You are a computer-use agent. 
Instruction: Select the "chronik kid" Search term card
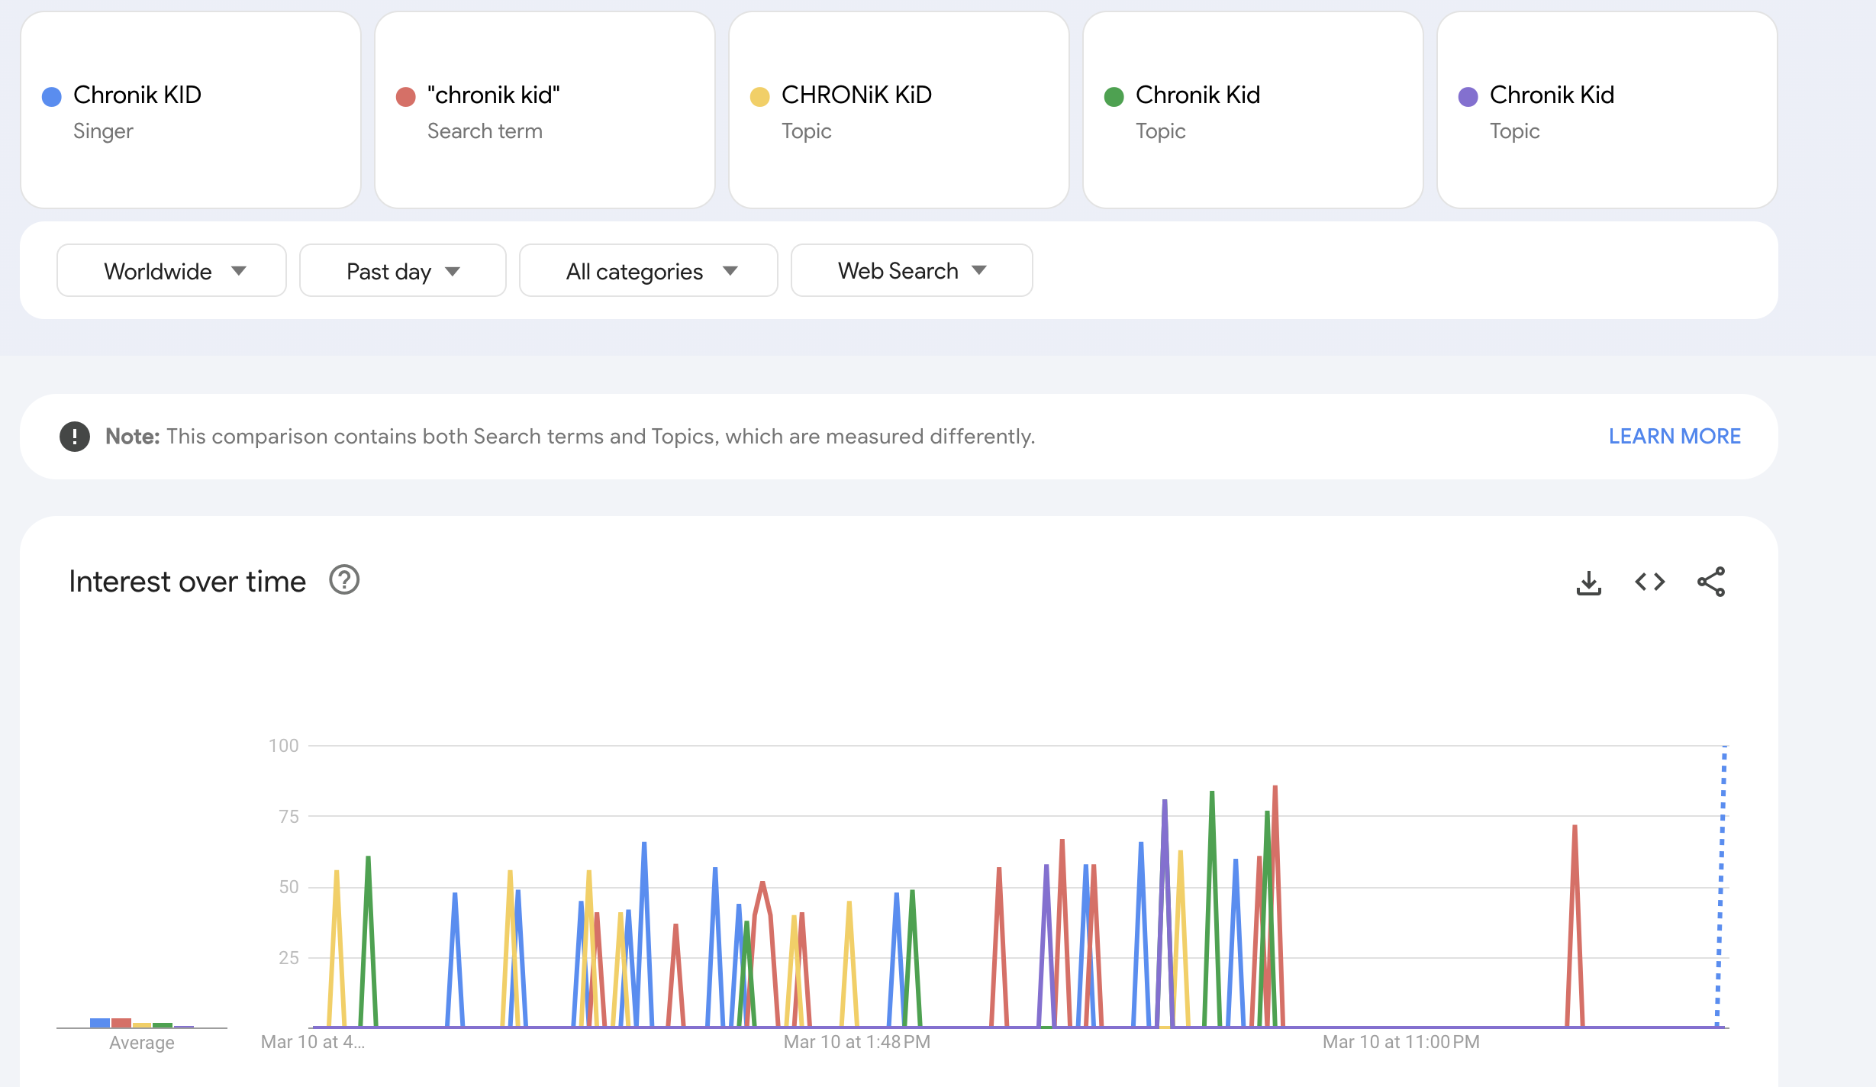pyautogui.click(x=545, y=111)
